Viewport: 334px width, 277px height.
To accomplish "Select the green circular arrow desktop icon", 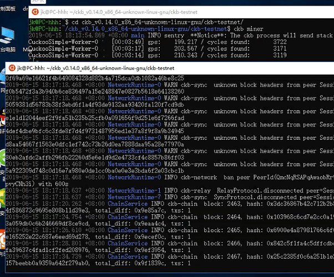I will pos(3,158).
